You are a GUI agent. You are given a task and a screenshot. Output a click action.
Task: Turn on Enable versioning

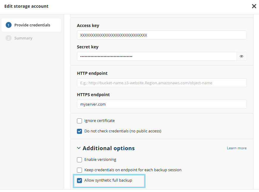click(x=80, y=160)
